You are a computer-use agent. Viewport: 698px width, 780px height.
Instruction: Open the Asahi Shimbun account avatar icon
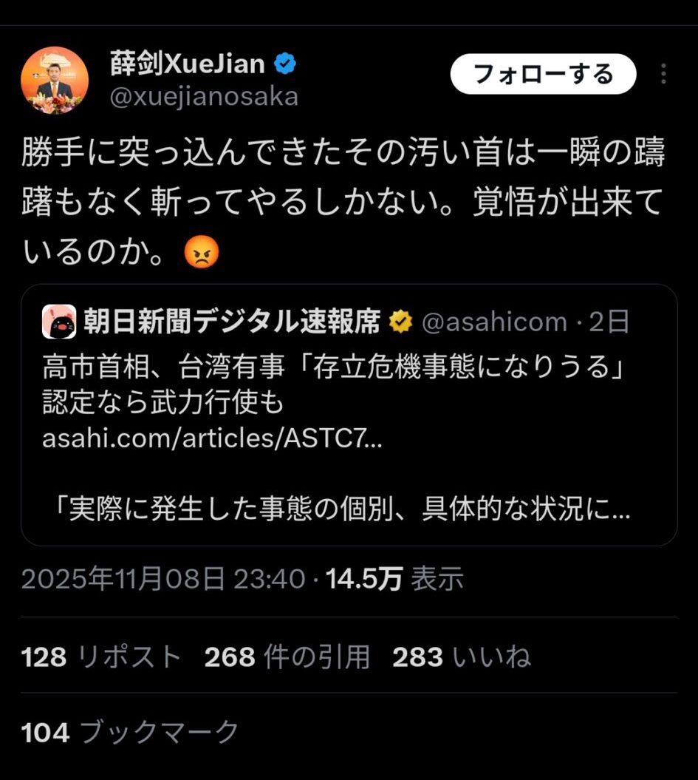[59, 322]
